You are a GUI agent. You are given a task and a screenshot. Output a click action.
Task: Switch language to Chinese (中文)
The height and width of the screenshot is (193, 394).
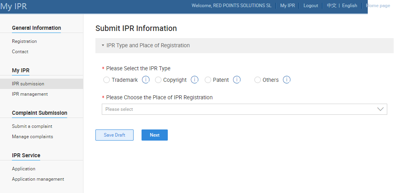coord(332,6)
